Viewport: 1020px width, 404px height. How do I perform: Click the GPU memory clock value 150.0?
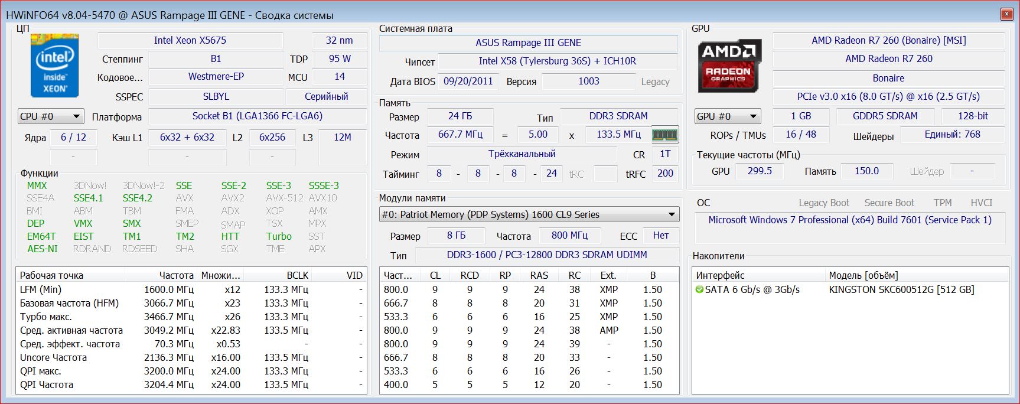coord(867,171)
